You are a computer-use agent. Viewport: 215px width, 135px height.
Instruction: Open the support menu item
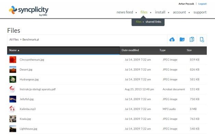[x=200, y=12]
